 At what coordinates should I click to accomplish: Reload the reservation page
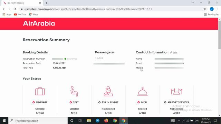coord(15,9)
